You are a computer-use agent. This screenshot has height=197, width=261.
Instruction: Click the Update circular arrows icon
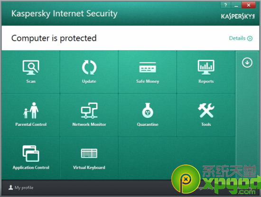coord(89,67)
